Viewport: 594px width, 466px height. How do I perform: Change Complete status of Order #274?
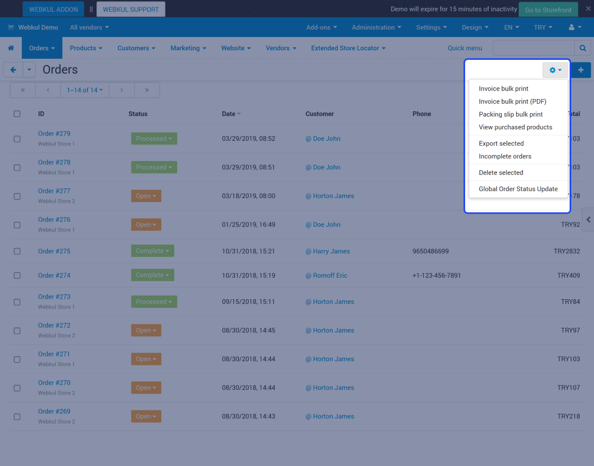pyautogui.click(x=152, y=275)
